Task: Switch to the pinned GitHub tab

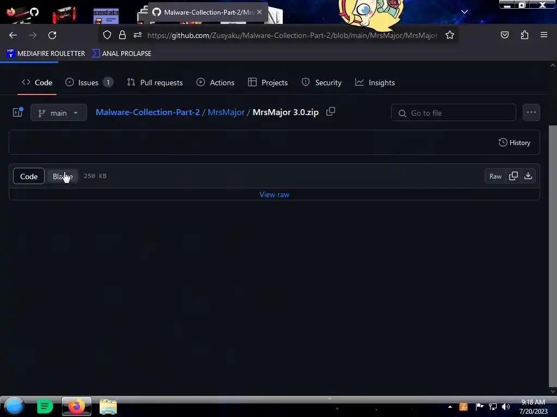Action: 34,12
